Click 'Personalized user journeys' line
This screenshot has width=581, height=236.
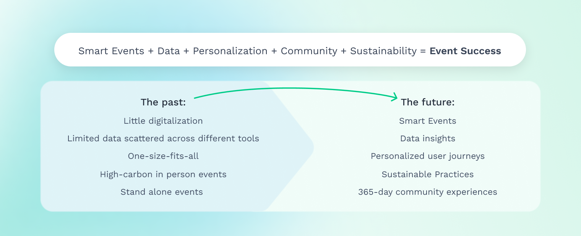pos(428,156)
